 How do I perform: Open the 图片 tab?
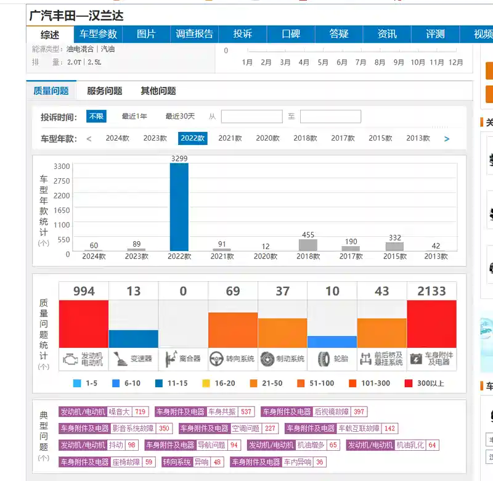(147, 34)
